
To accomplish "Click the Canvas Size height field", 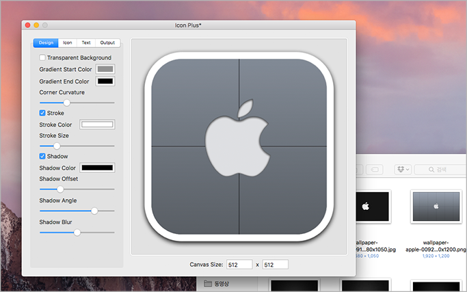I will (x=275, y=265).
